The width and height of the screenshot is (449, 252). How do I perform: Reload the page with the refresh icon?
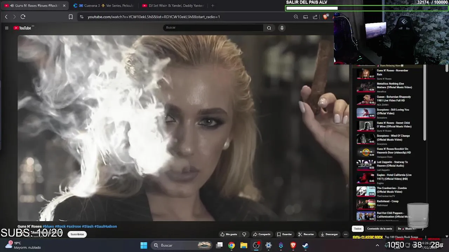[23, 17]
